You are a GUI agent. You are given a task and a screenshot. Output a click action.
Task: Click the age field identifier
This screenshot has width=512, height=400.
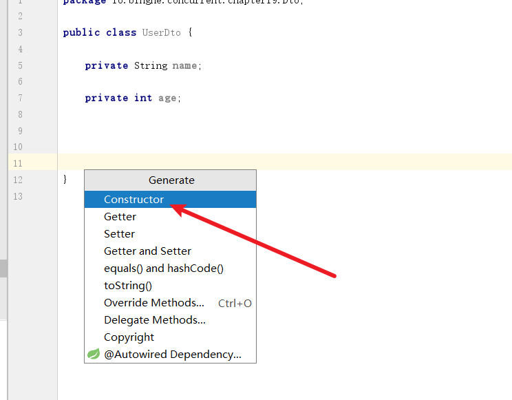pos(167,98)
